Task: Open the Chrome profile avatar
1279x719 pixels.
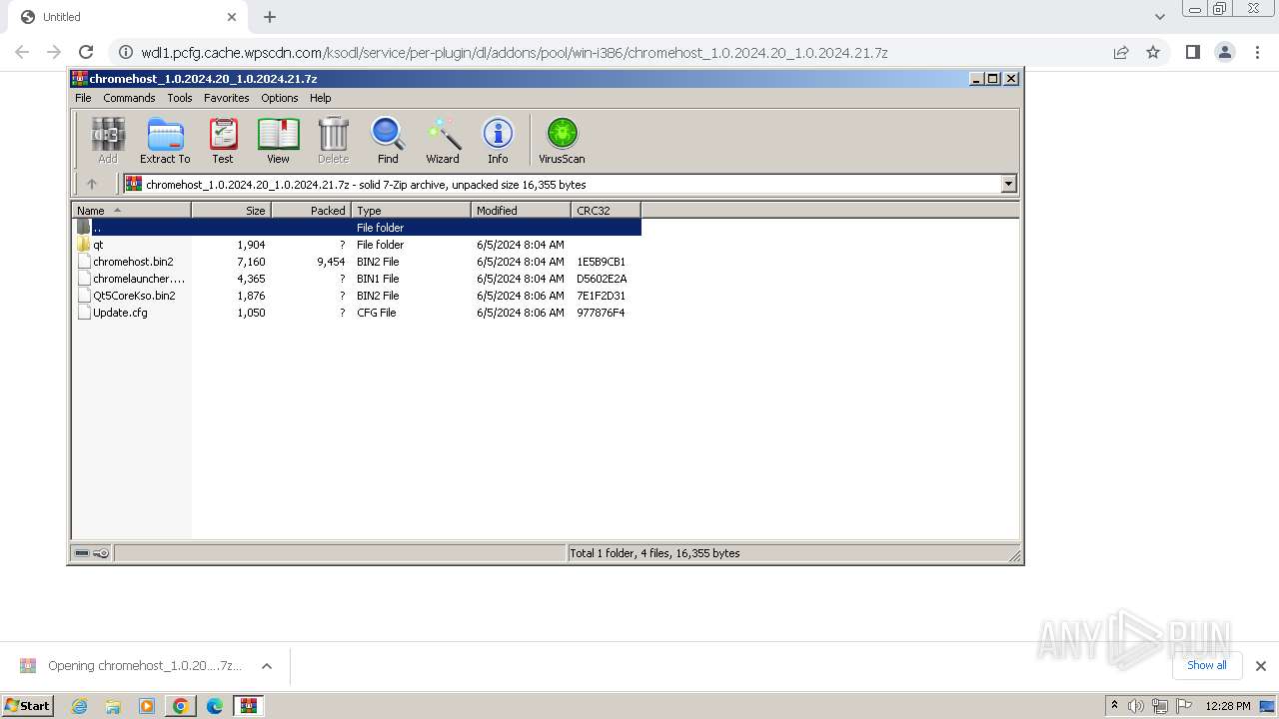Action: click(1224, 52)
